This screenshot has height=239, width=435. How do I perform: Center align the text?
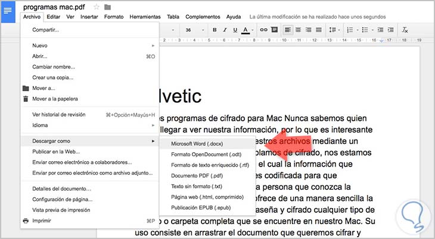click(298, 30)
